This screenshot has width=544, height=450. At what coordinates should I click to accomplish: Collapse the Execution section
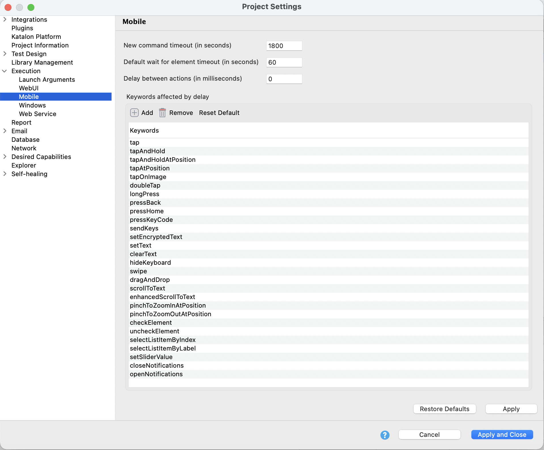point(5,71)
